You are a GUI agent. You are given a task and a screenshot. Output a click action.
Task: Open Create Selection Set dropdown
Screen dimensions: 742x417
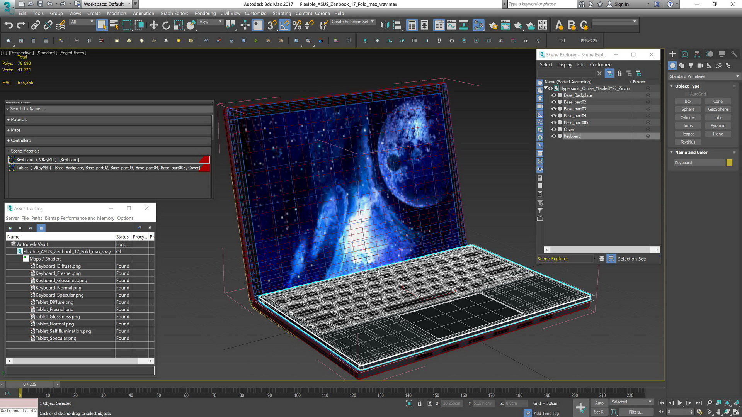coord(352,22)
